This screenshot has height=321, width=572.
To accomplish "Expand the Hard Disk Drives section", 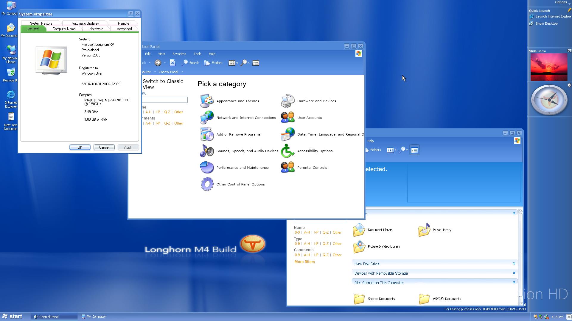I will tap(514, 264).
